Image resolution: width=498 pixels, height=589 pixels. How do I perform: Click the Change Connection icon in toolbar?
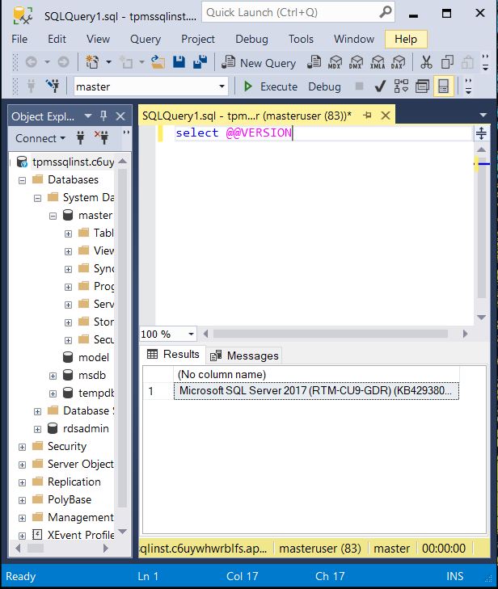click(x=53, y=86)
